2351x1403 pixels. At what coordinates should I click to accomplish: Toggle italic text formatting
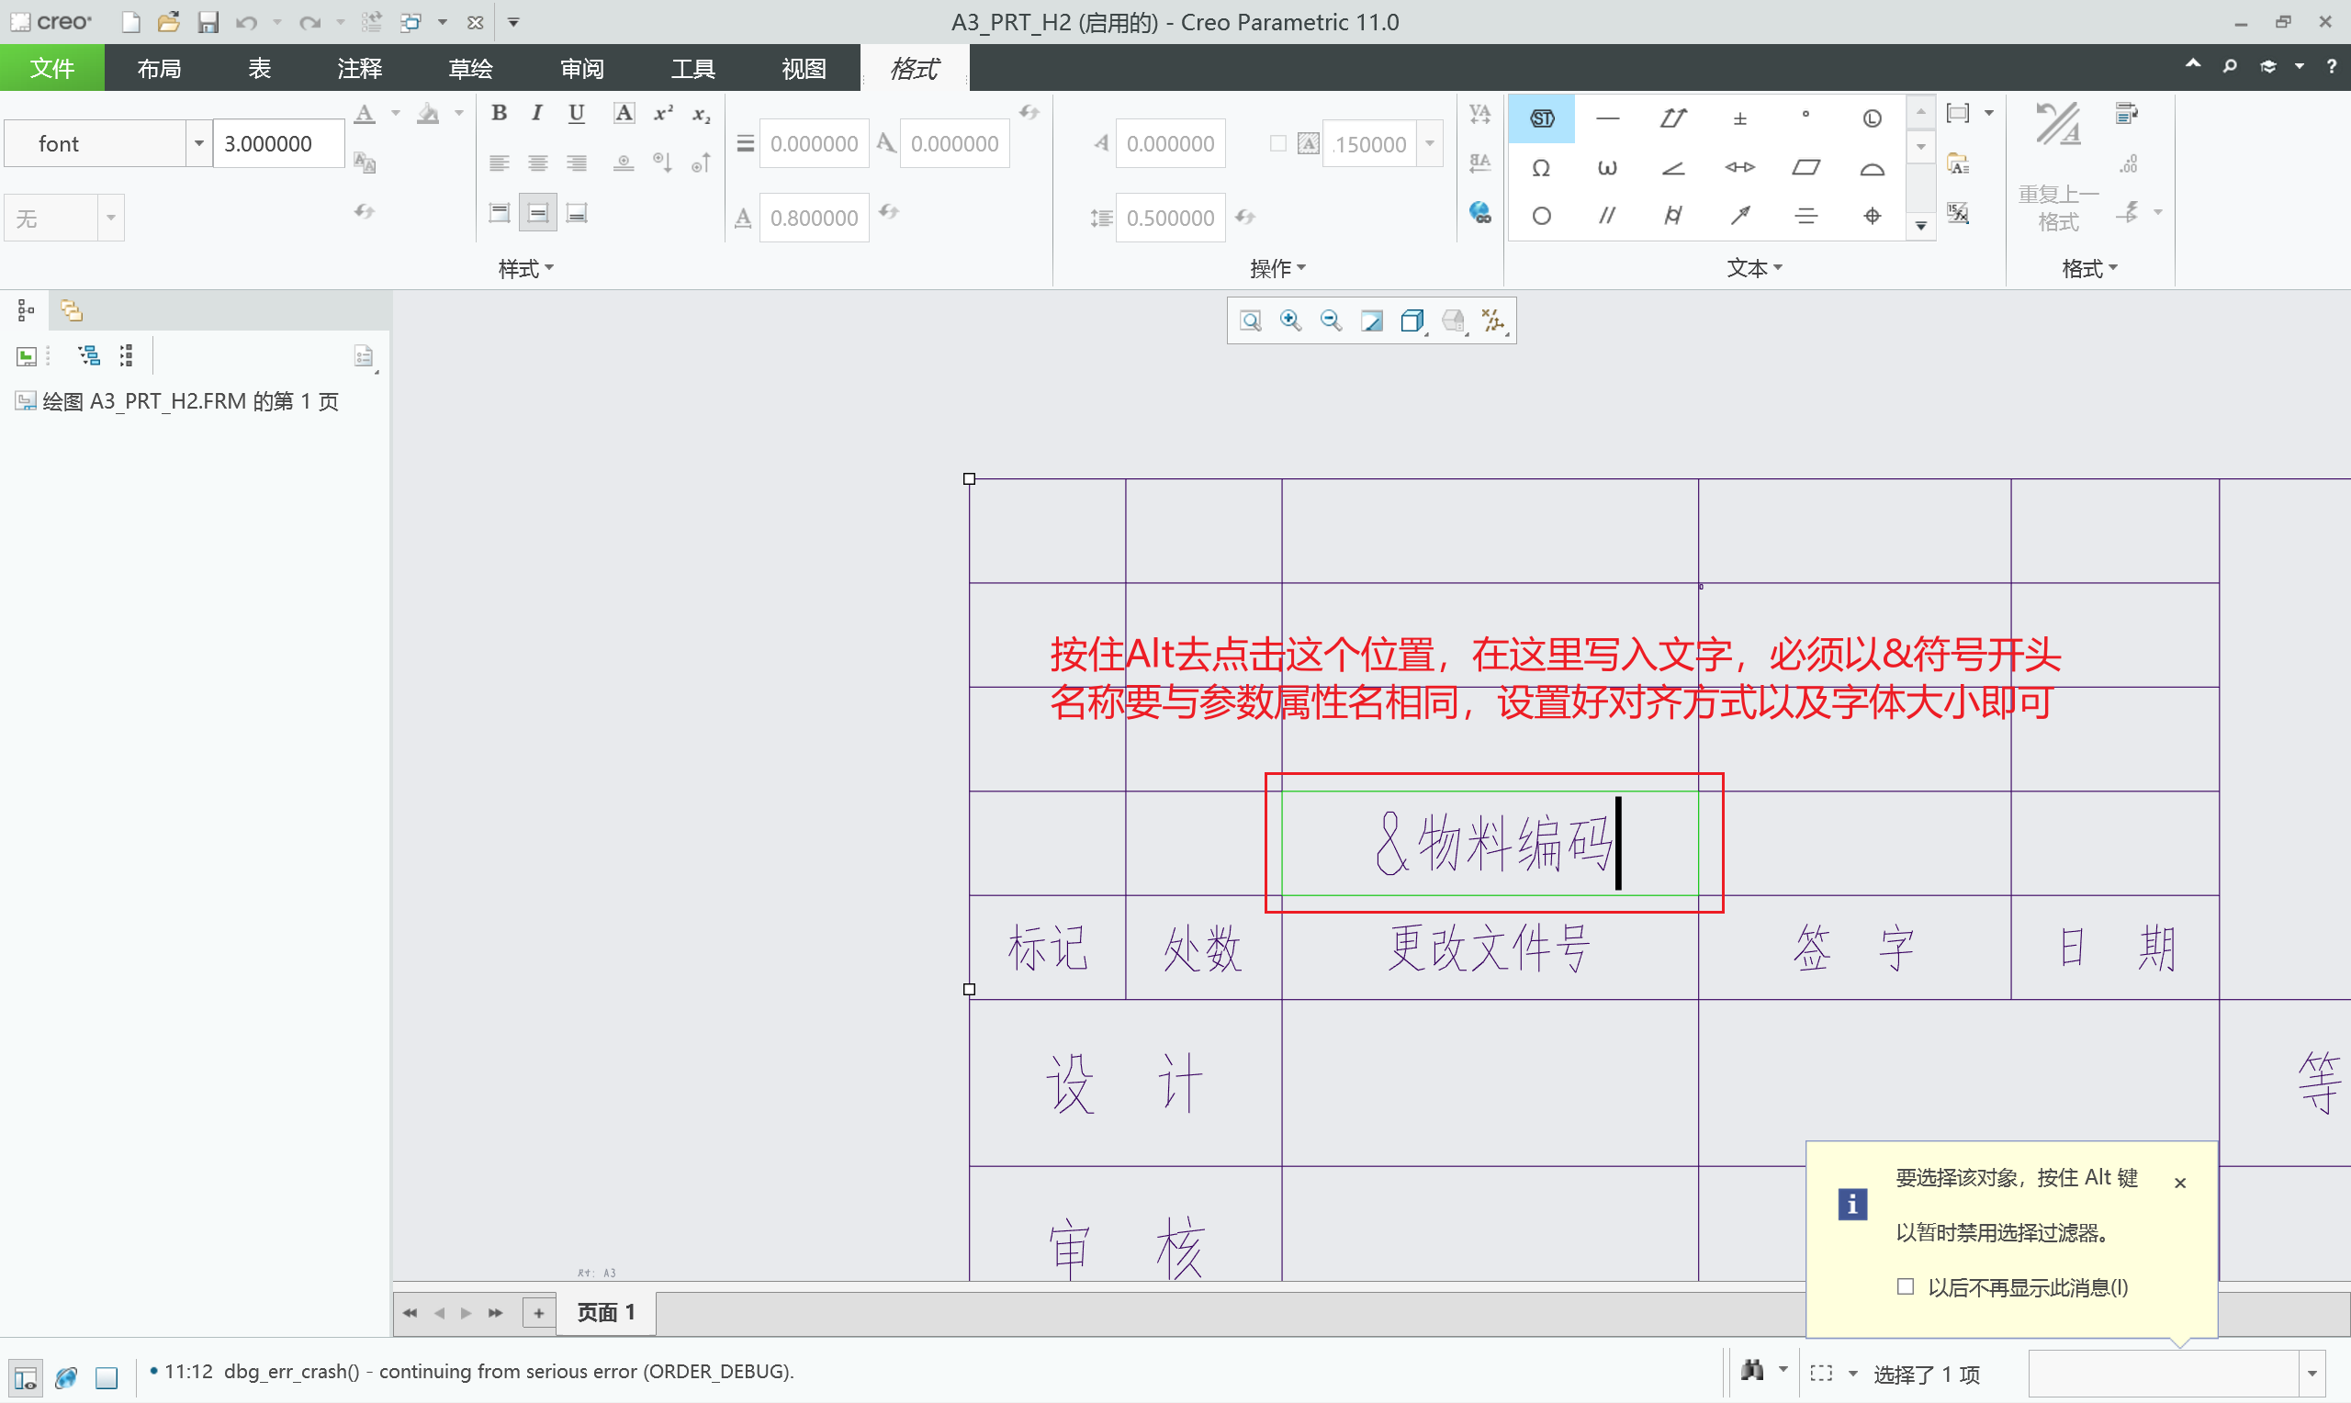(537, 114)
